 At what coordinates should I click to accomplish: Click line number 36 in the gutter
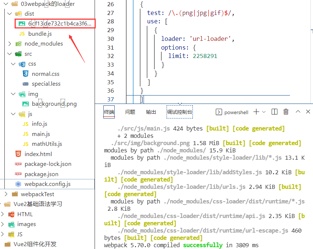[x=111, y=91]
